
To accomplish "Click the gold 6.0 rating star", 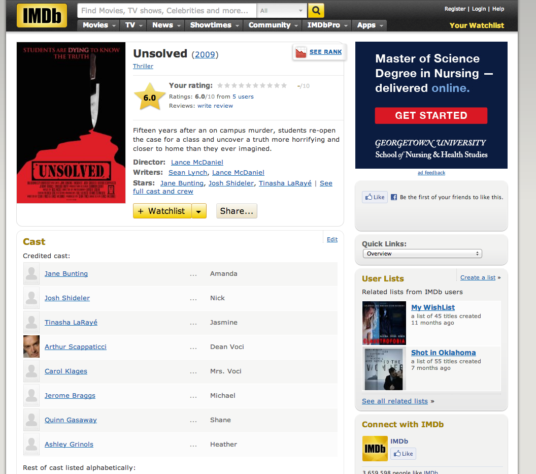I will 150,97.
